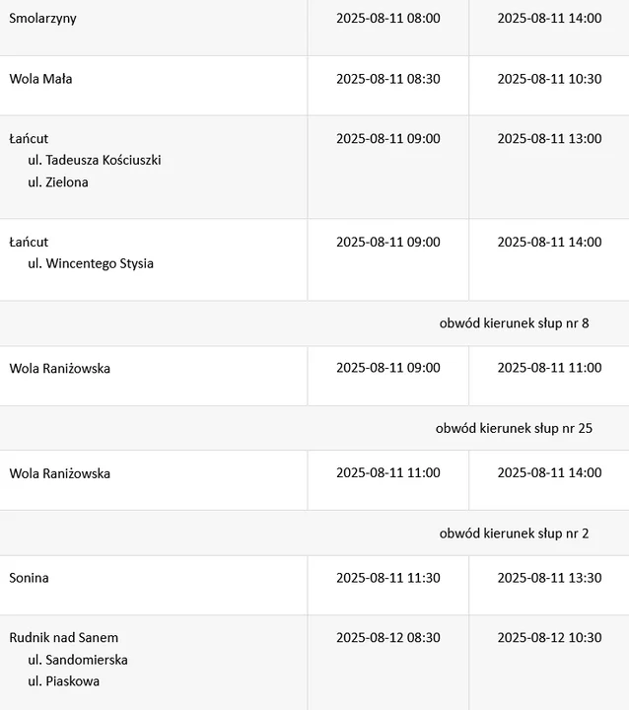The height and width of the screenshot is (710, 629).
Task: Click end time 2025-08-11 13:30
Action: 550,578
